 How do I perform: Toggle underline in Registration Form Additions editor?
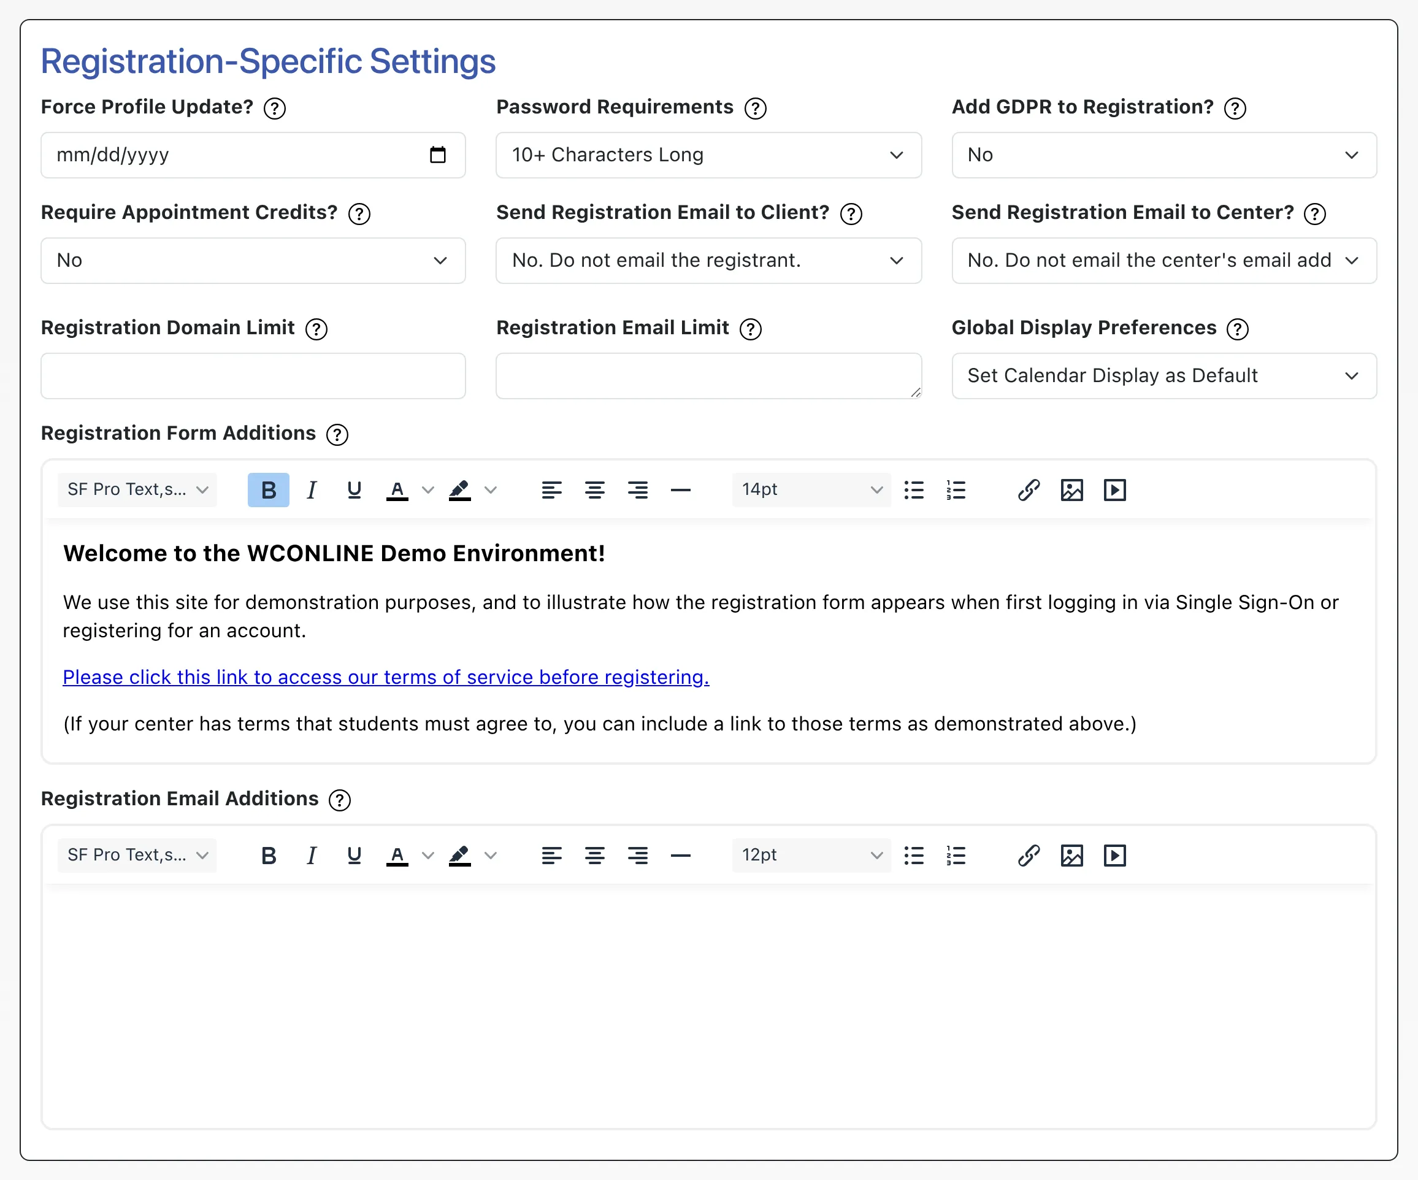354,489
